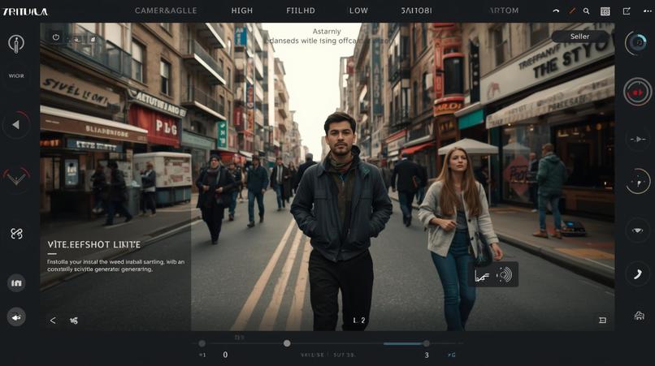Image resolution: width=655 pixels, height=366 pixels.
Task: Click the graph line icon on video overlay
Action: [482, 275]
